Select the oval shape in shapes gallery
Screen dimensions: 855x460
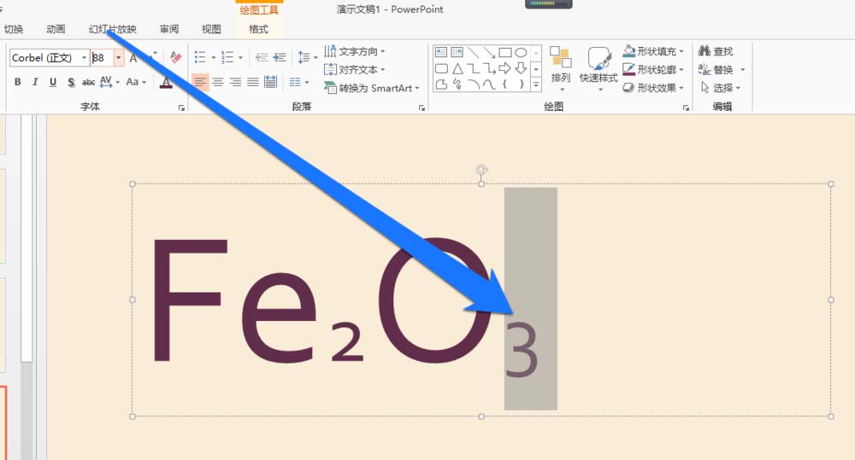pos(521,53)
